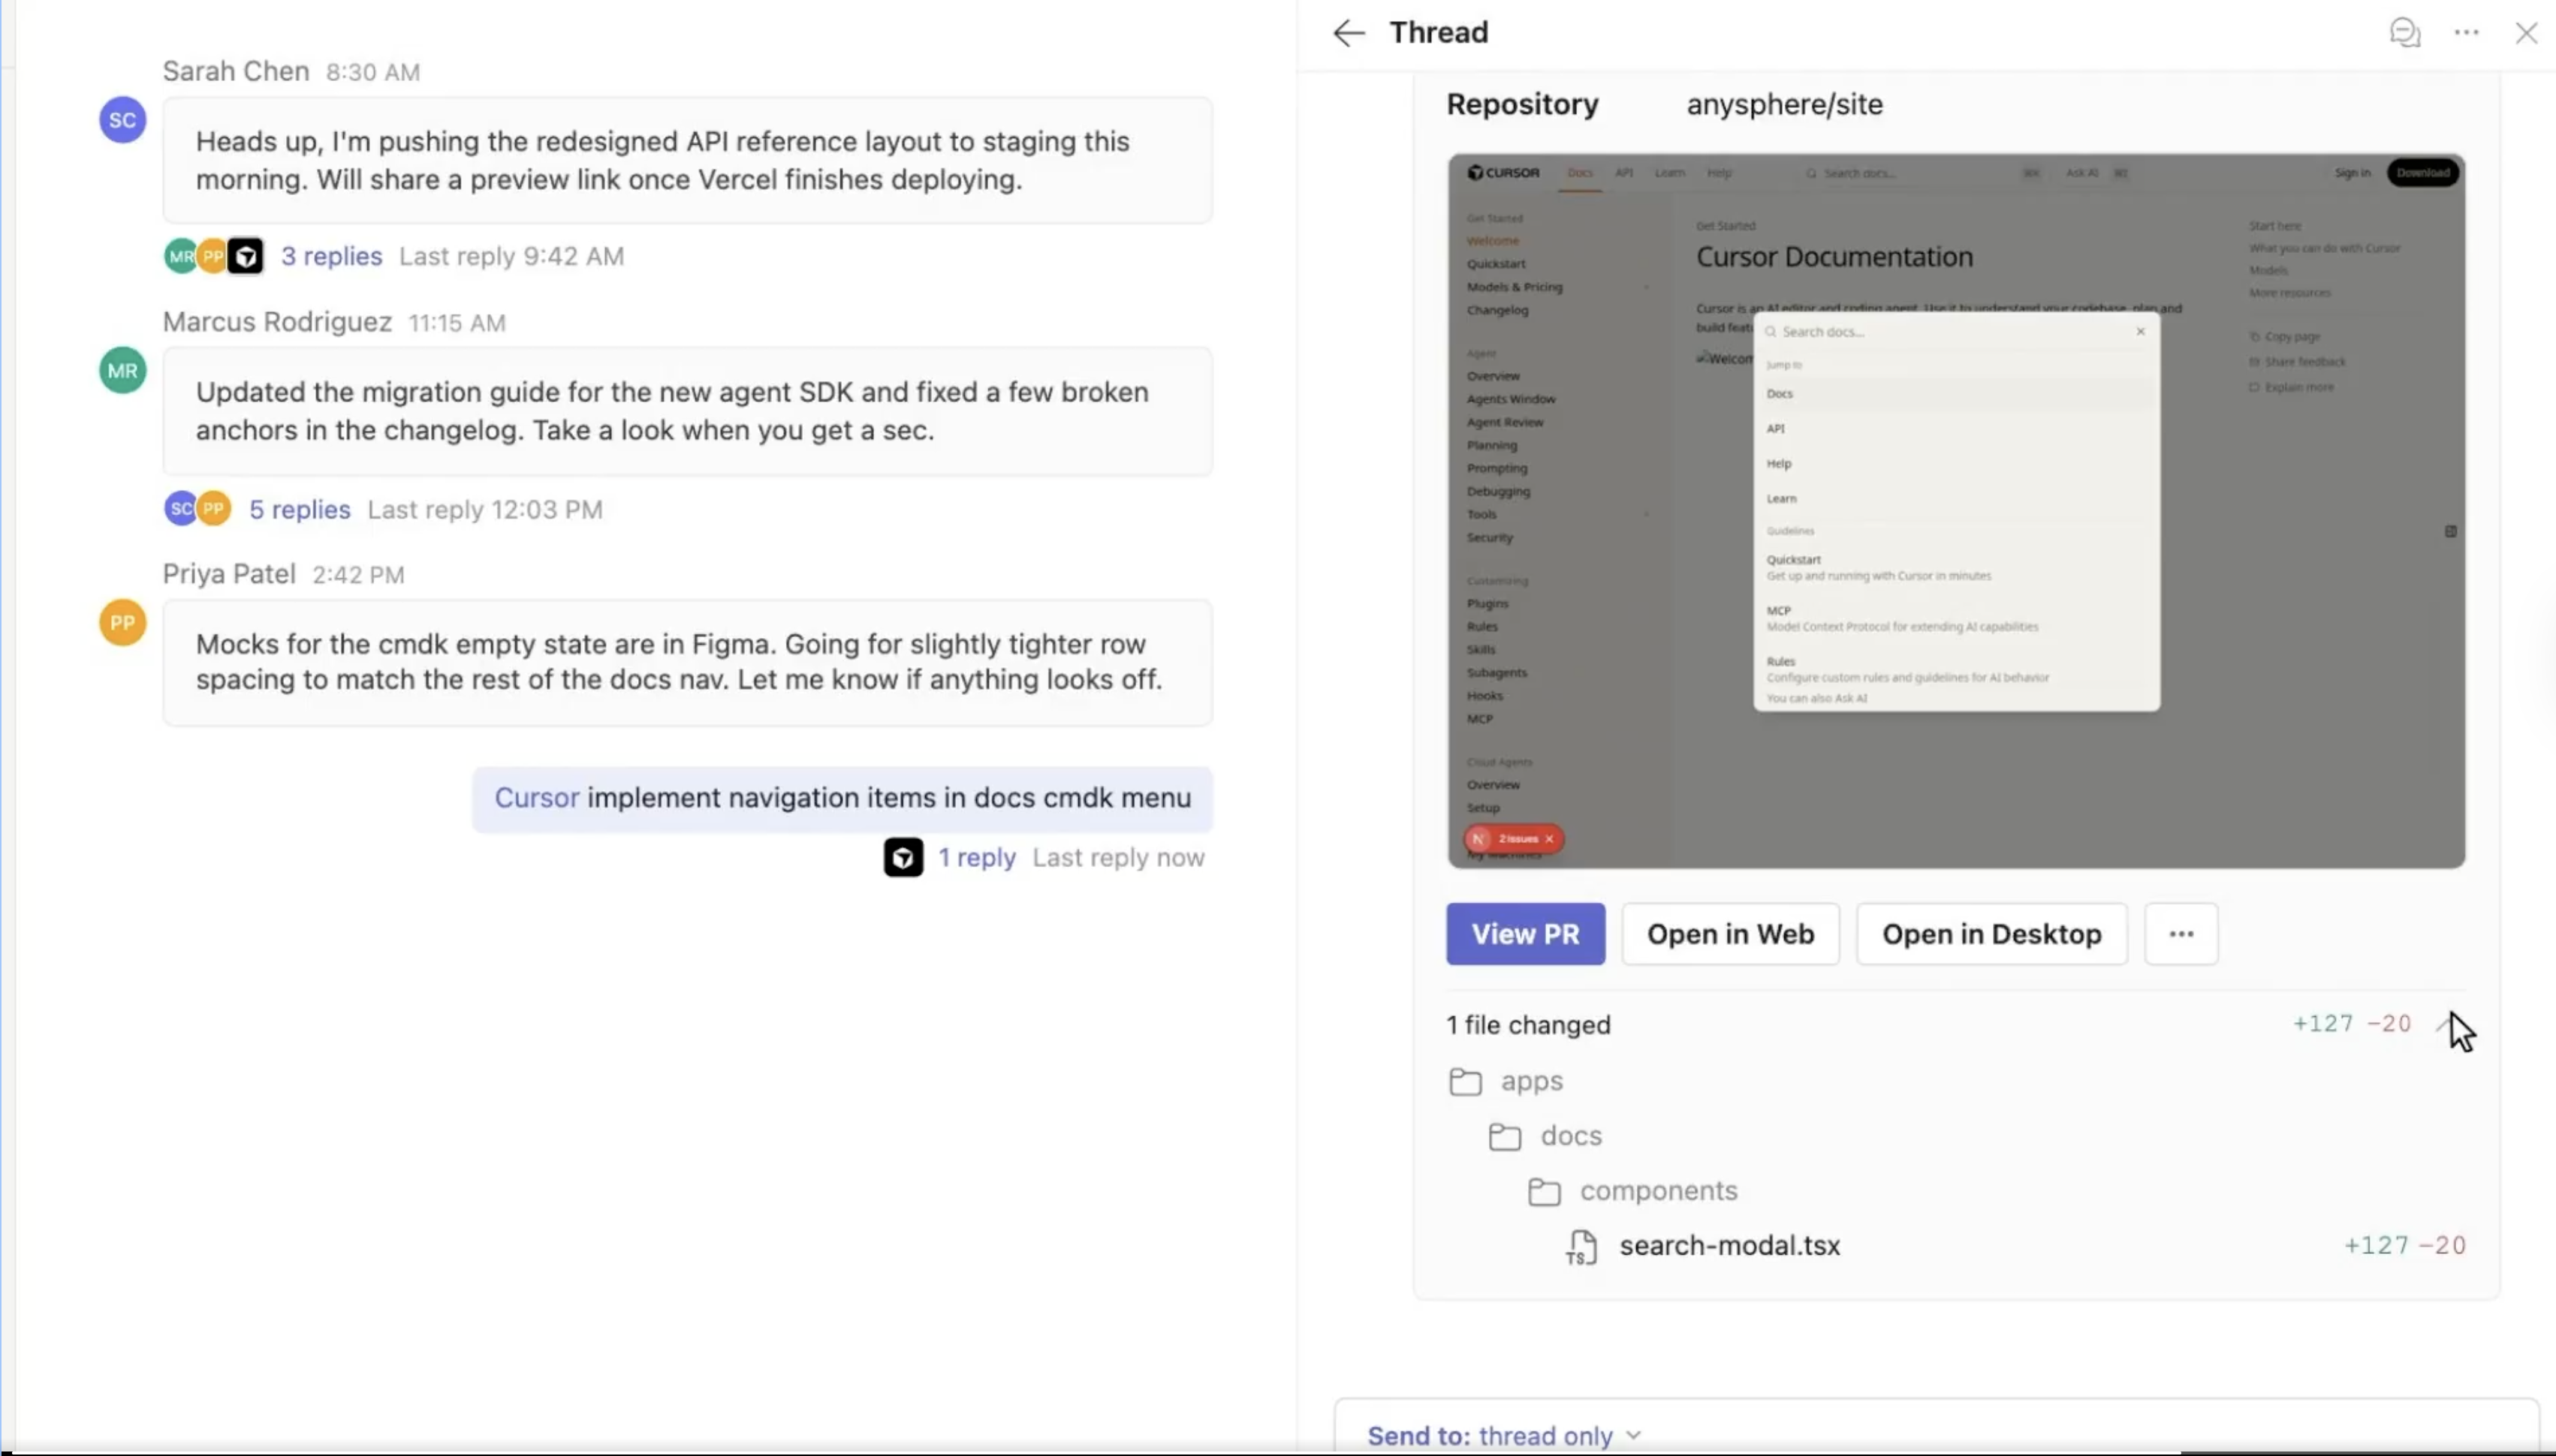The height and width of the screenshot is (1456, 2556).
Task: Click the Last reply now text
Action: pyautogui.click(x=1118, y=857)
